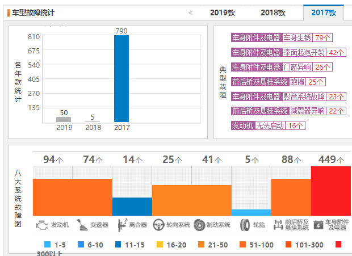Click the 16-20 yellow legend swatch

pos(160,244)
